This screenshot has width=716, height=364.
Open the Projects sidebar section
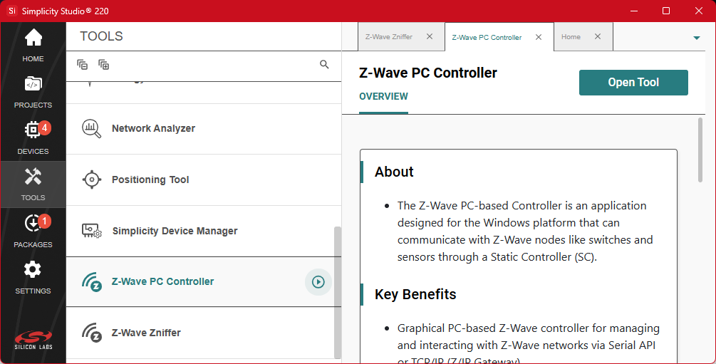pos(33,92)
